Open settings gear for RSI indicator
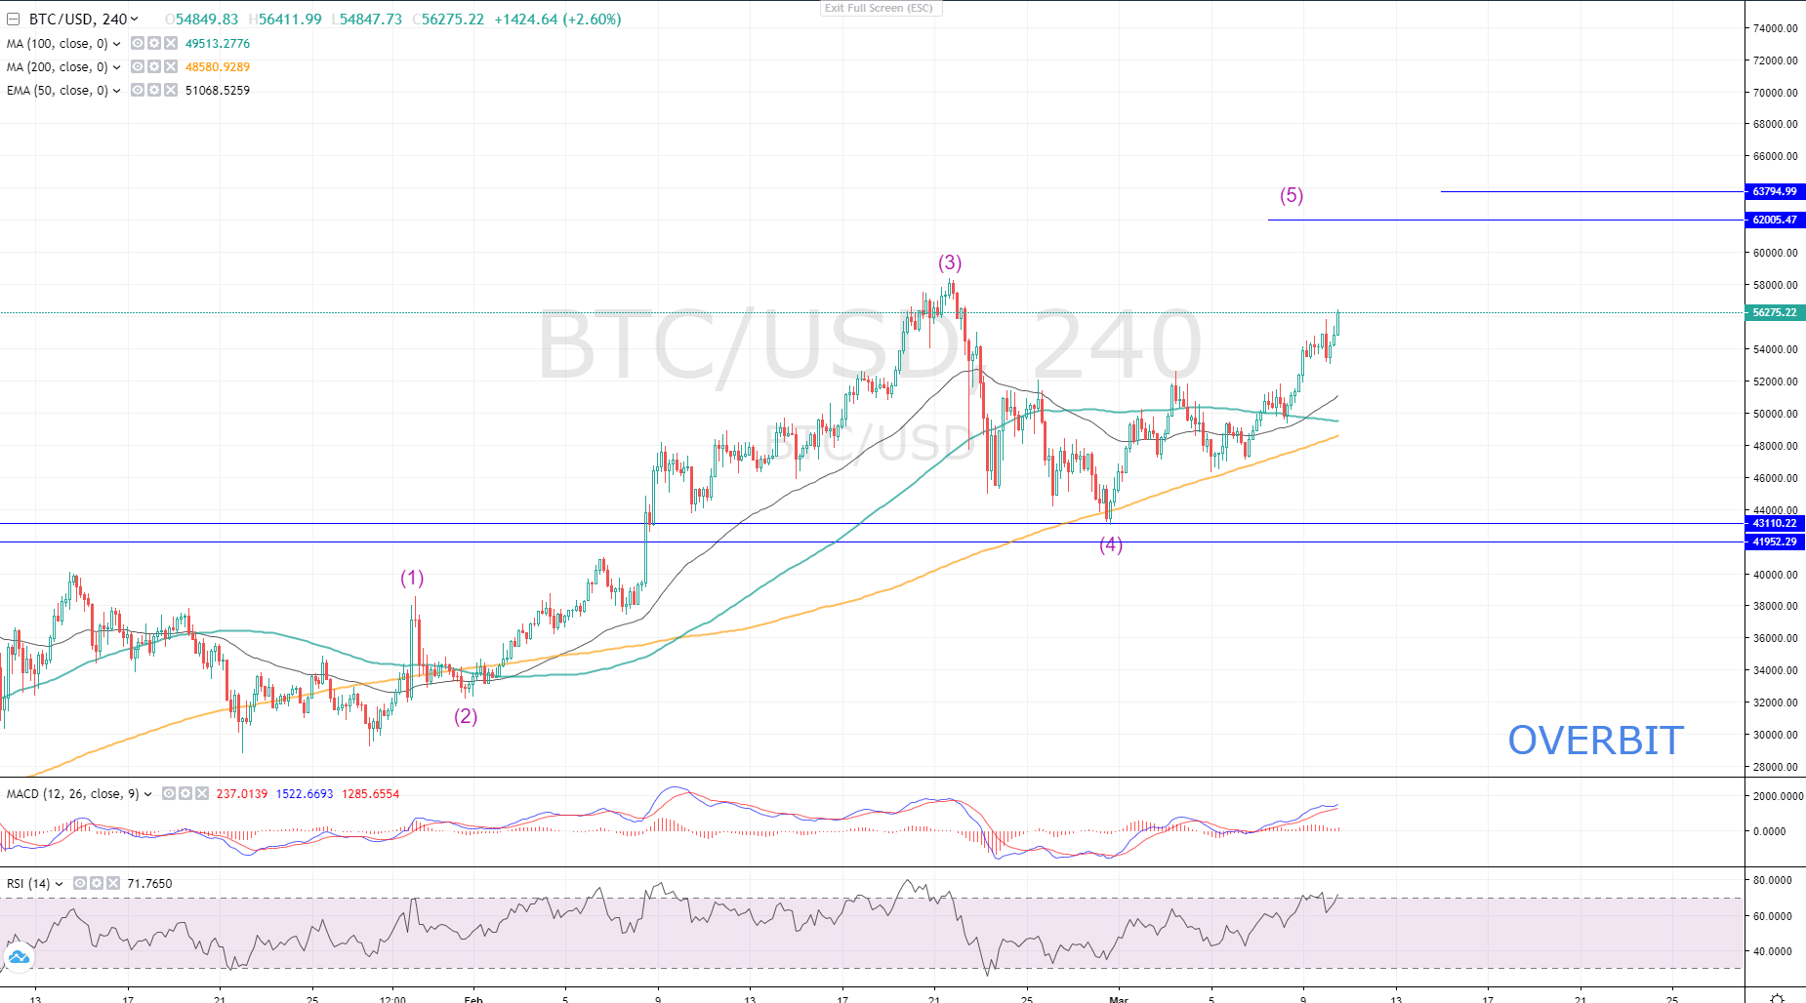This screenshot has width=1806, height=1003. [97, 884]
